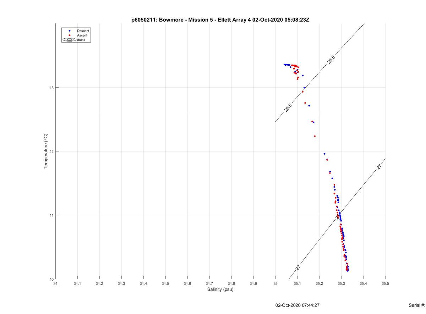Select the 'Ascent' legend label
Image resolution: width=426 pixels, height=314 pixels.
tap(82, 35)
